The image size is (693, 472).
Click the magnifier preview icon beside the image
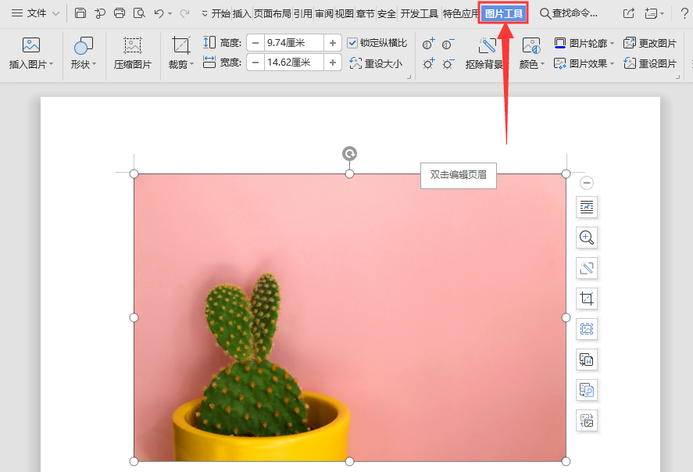[x=587, y=238]
